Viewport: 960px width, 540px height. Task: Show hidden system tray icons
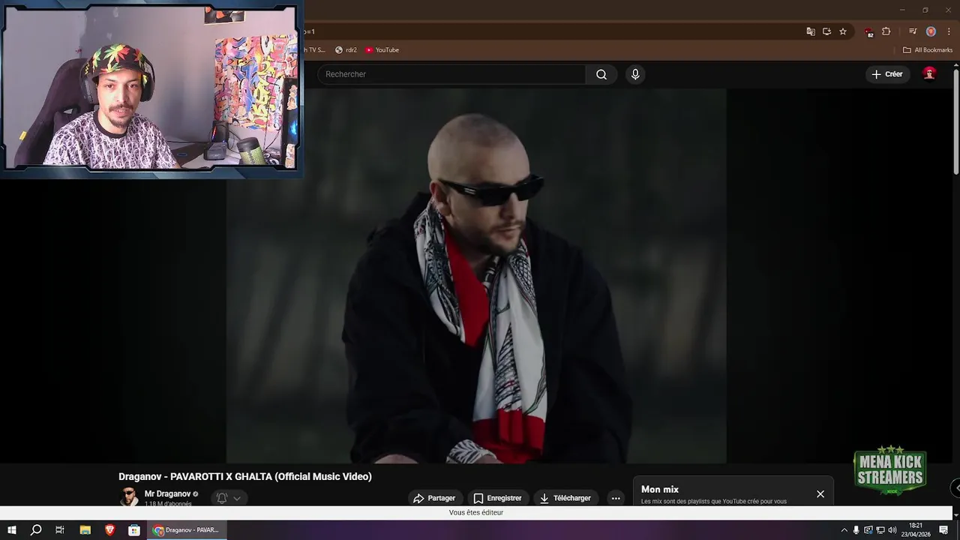click(844, 530)
